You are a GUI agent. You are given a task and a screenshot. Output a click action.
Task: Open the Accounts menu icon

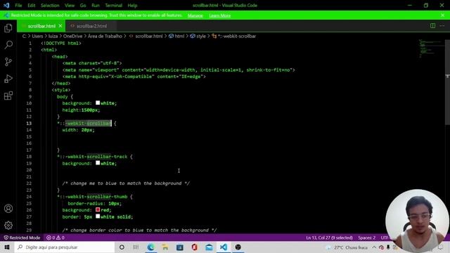point(8,209)
